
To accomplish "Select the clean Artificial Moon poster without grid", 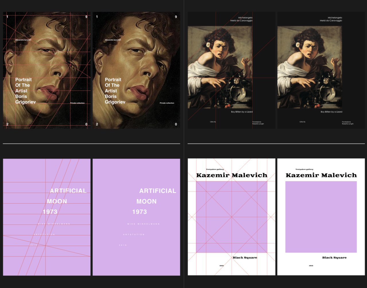I will click(136, 217).
